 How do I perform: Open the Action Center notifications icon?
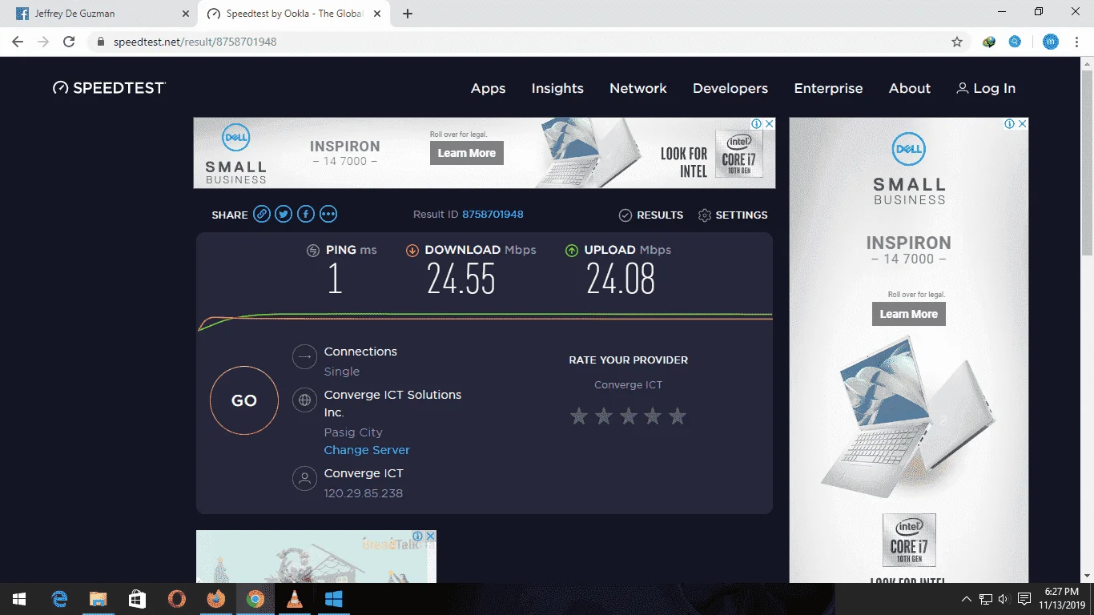tap(1024, 599)
